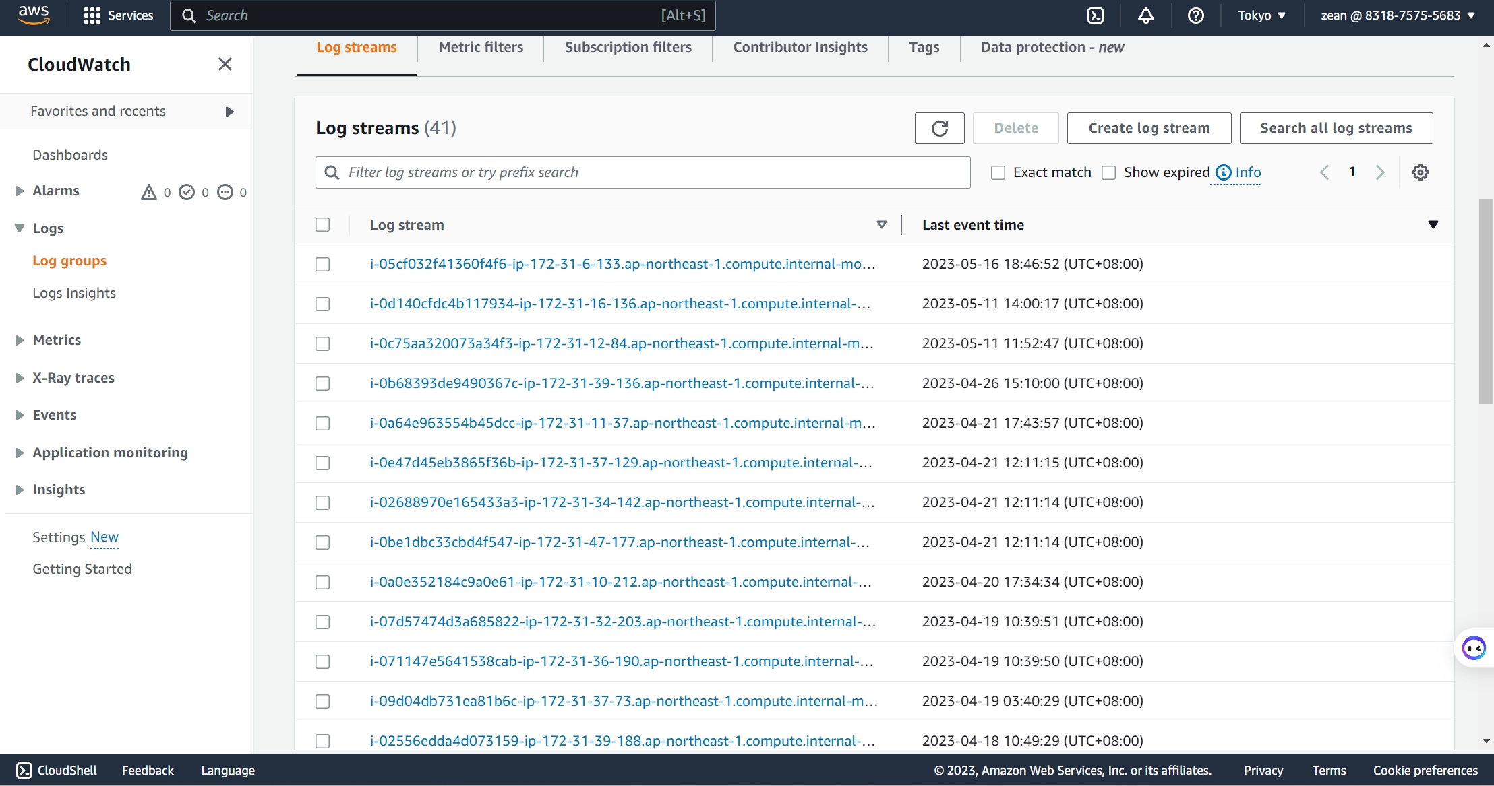Go to previous page of log streams
This screenshot has width=1494, height=786.
click(x=1325, y=172)
